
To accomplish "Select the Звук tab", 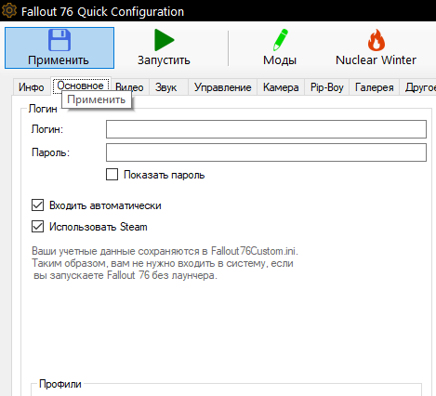I will pyautogui.click(x=166, y=87).
